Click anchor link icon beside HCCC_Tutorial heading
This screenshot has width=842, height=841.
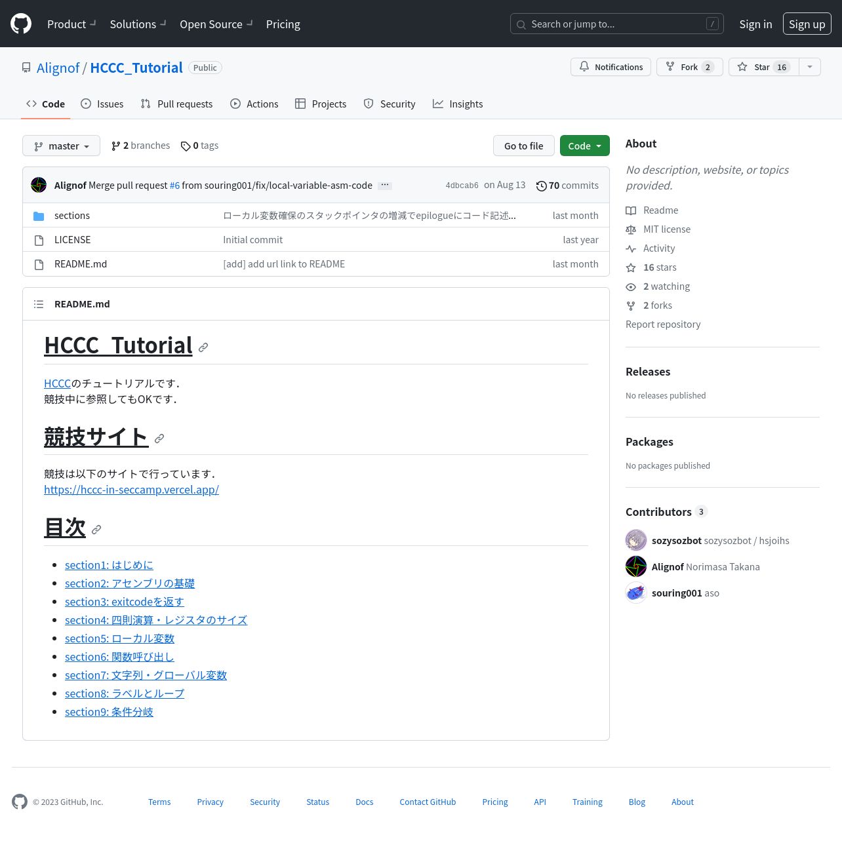coord(203,347)
